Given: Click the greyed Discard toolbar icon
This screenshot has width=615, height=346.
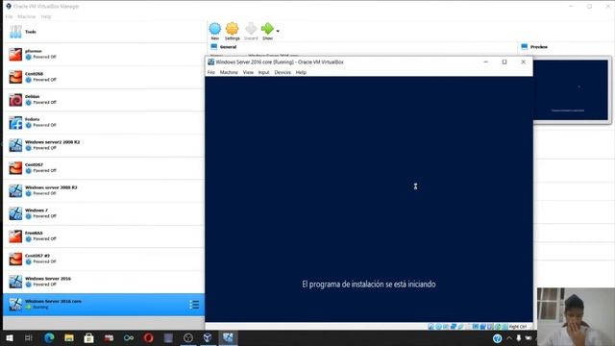Looking at the screenshot, I should pos(251,29).
